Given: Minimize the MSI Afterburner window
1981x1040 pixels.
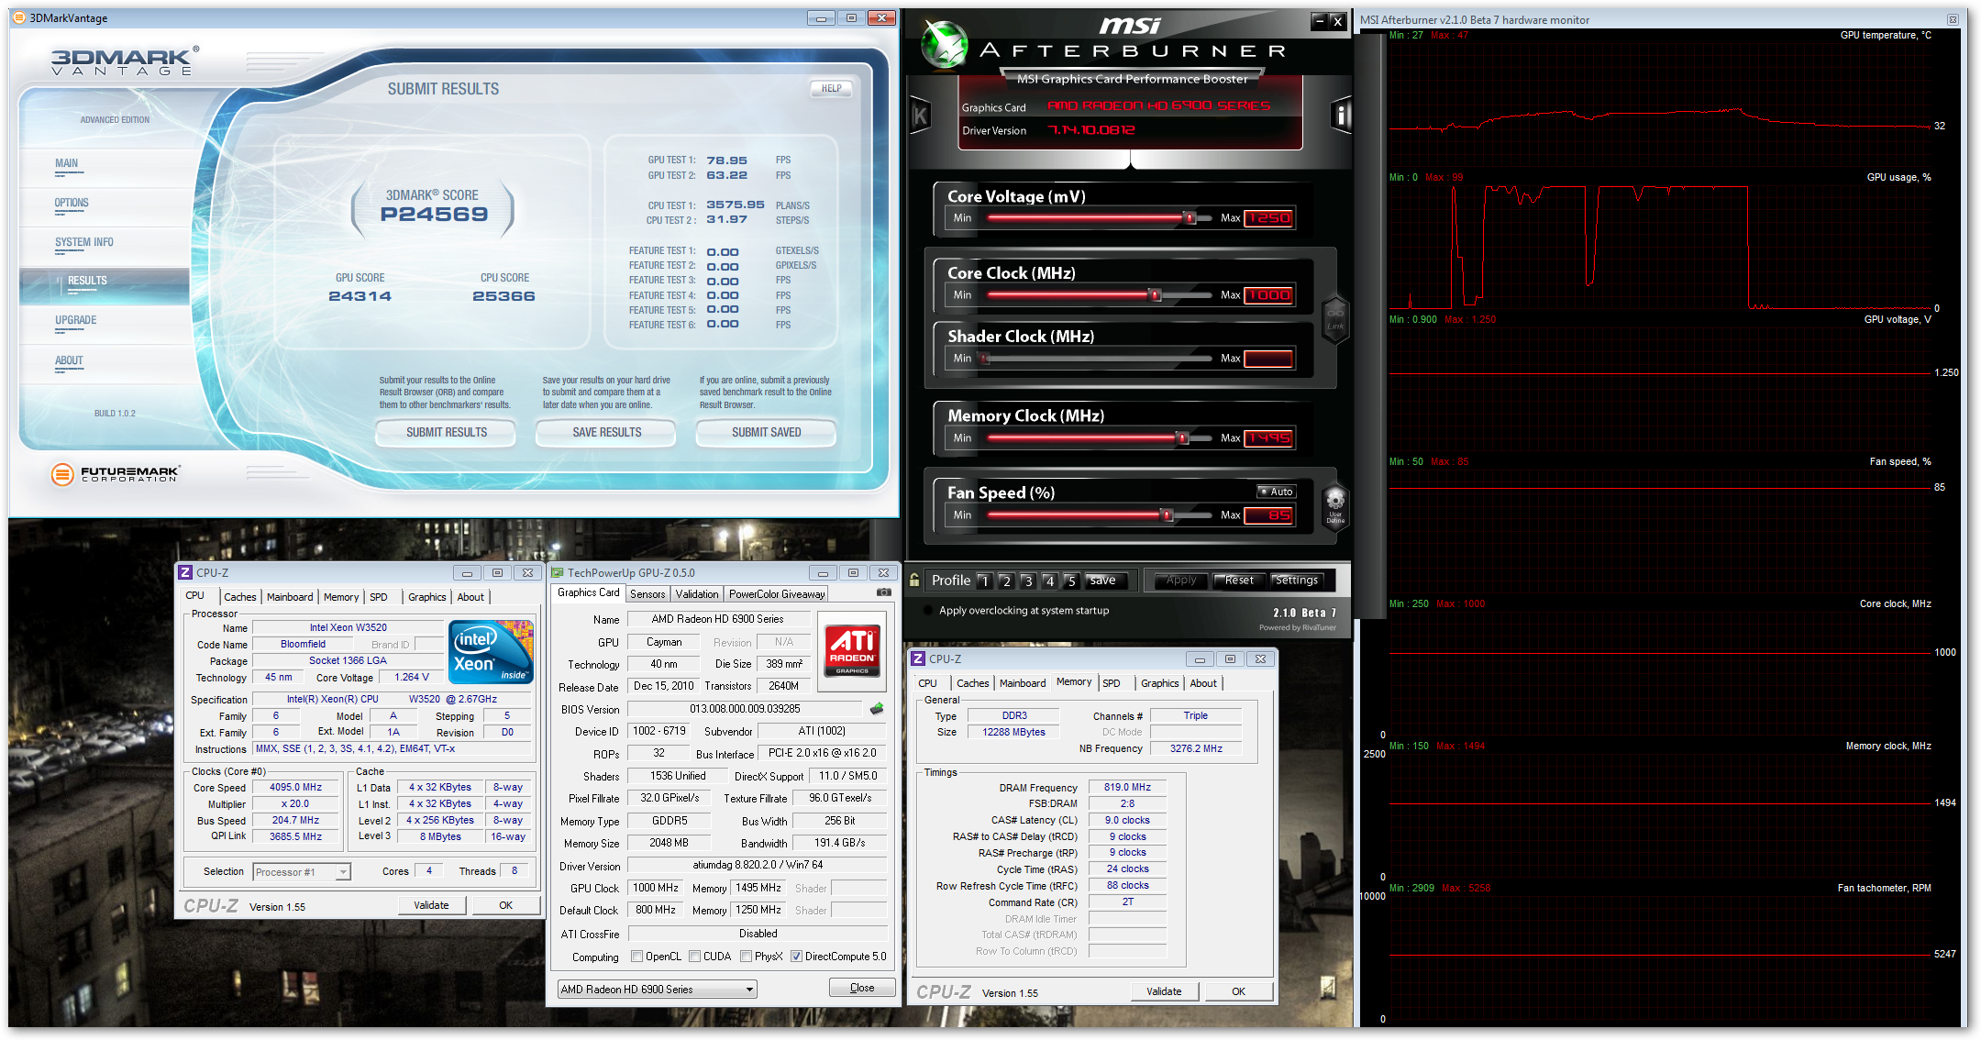Looking at the screenshot, I should click(1319, 21).
